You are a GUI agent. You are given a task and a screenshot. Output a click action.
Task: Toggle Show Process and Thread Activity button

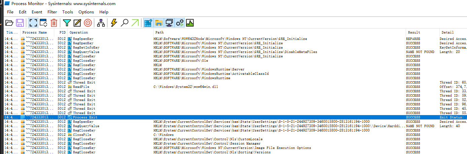pos(180,23)
